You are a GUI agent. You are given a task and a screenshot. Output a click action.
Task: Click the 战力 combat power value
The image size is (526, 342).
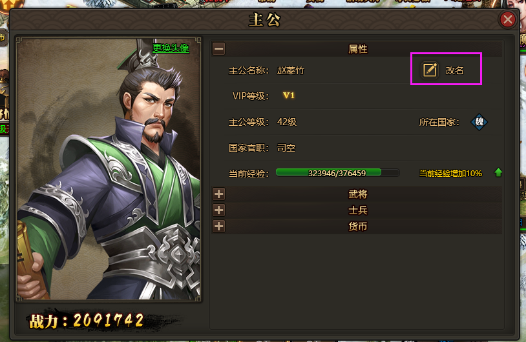click(109, 320)
